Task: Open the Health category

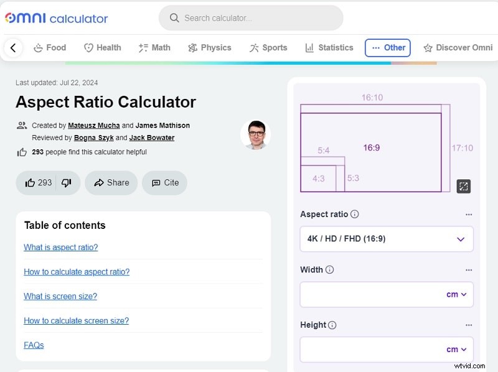Action: pyautogui.click(x=102, y=48)
